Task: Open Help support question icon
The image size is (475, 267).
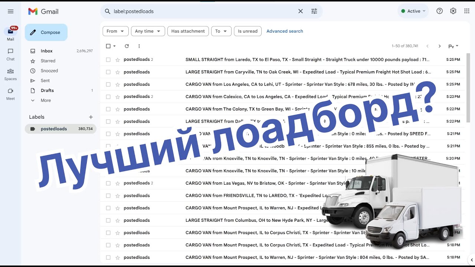Action: click(439, 11)
